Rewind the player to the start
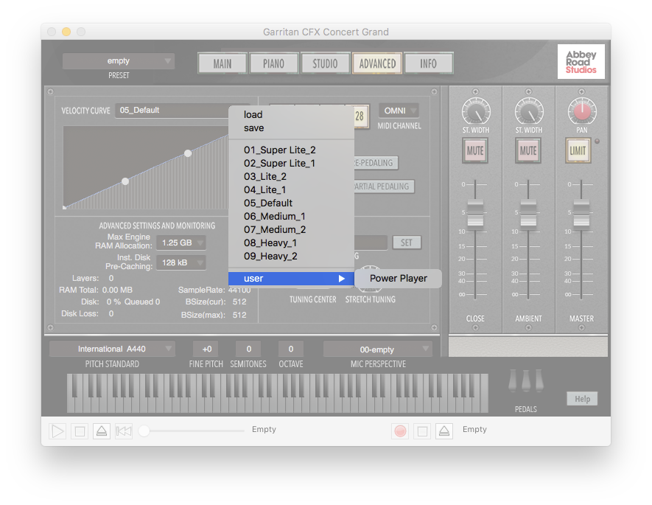 coord(124,431)
